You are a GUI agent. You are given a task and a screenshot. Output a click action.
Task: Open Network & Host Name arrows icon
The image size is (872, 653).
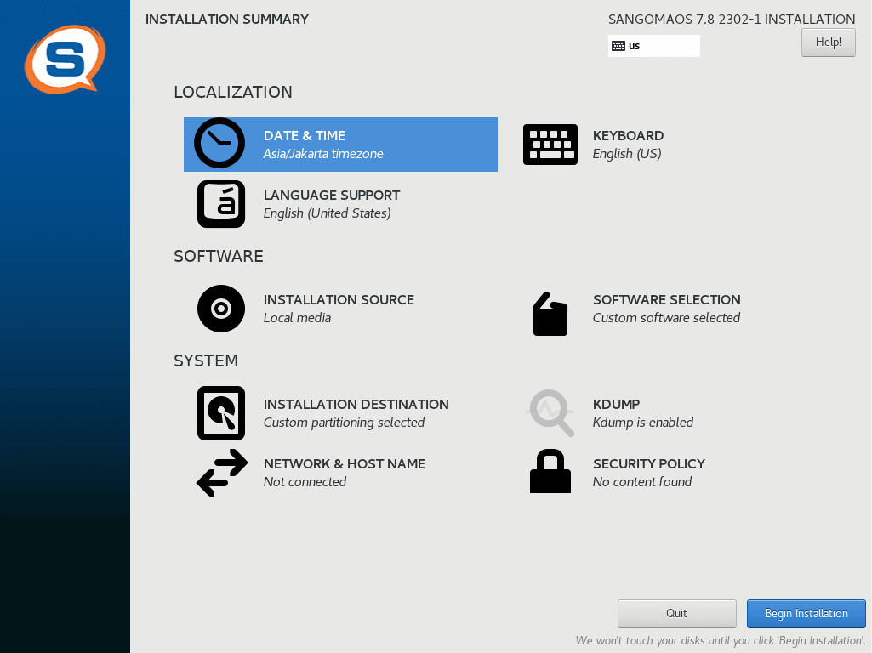[x=222, y=473]
